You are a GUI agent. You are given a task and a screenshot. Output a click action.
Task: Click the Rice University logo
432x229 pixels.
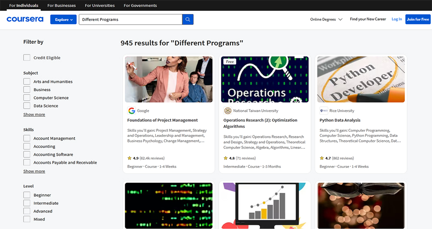pos(324,111)
